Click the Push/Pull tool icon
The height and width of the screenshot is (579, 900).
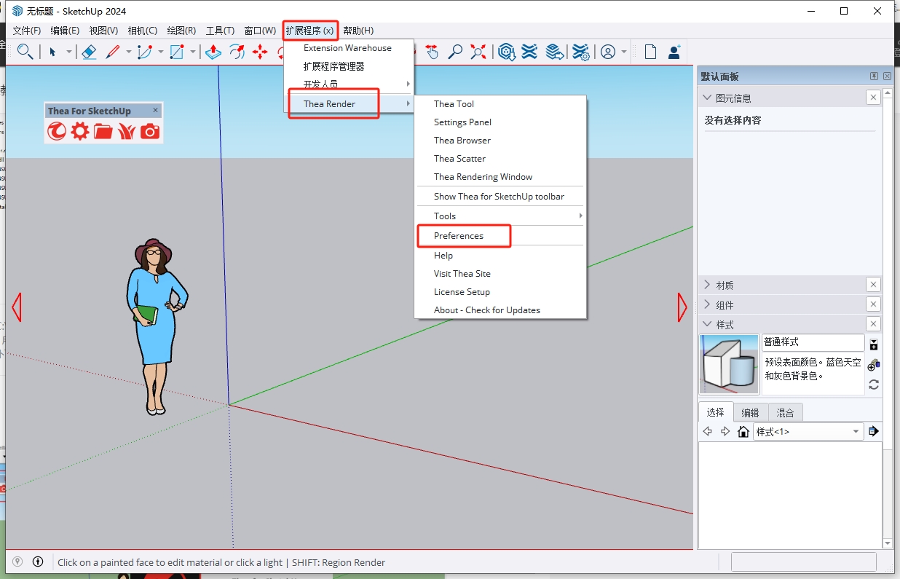213,52
